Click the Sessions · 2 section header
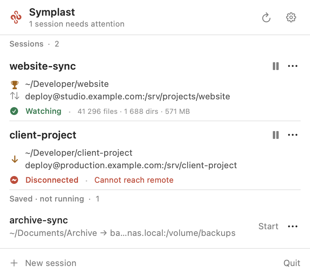This screenshot has height=277, width=310. pyautogui.click(x=34, y=44)
